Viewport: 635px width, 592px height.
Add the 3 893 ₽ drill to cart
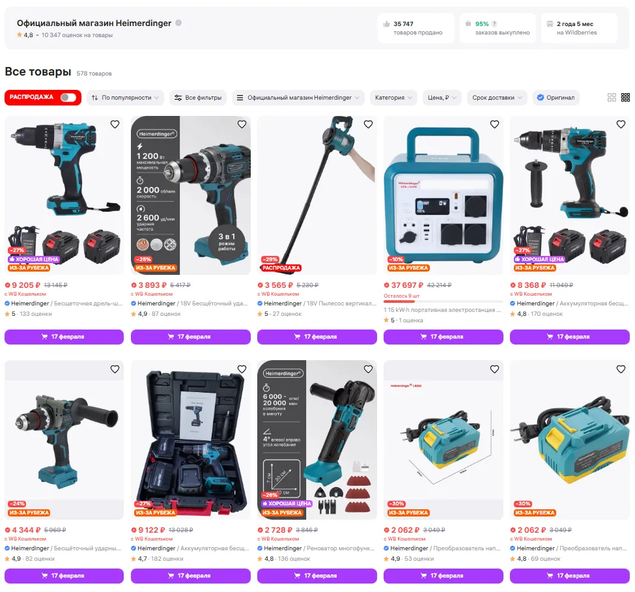(x=191, y=337)
